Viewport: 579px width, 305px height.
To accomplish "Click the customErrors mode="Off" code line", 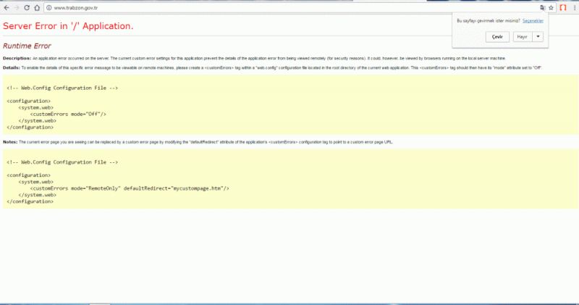I will 68,114.
